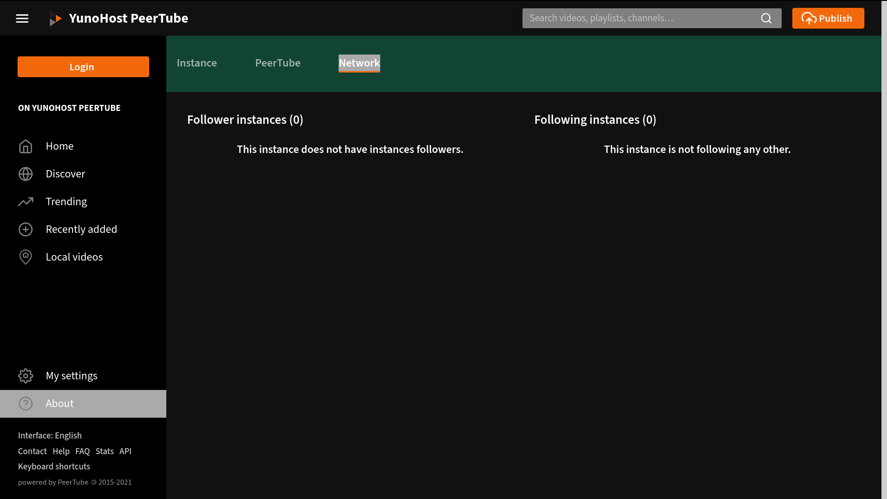The image size is (887, 499).
Task: Click the page vertical scrollbar
Action: (x=884, y=249)
